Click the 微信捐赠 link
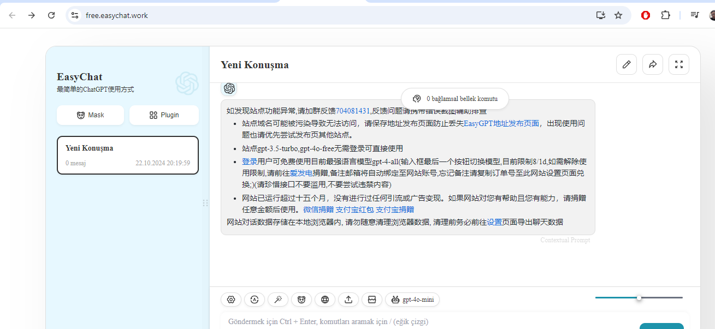Screen dimensions: 715x329 pos(318,210)
